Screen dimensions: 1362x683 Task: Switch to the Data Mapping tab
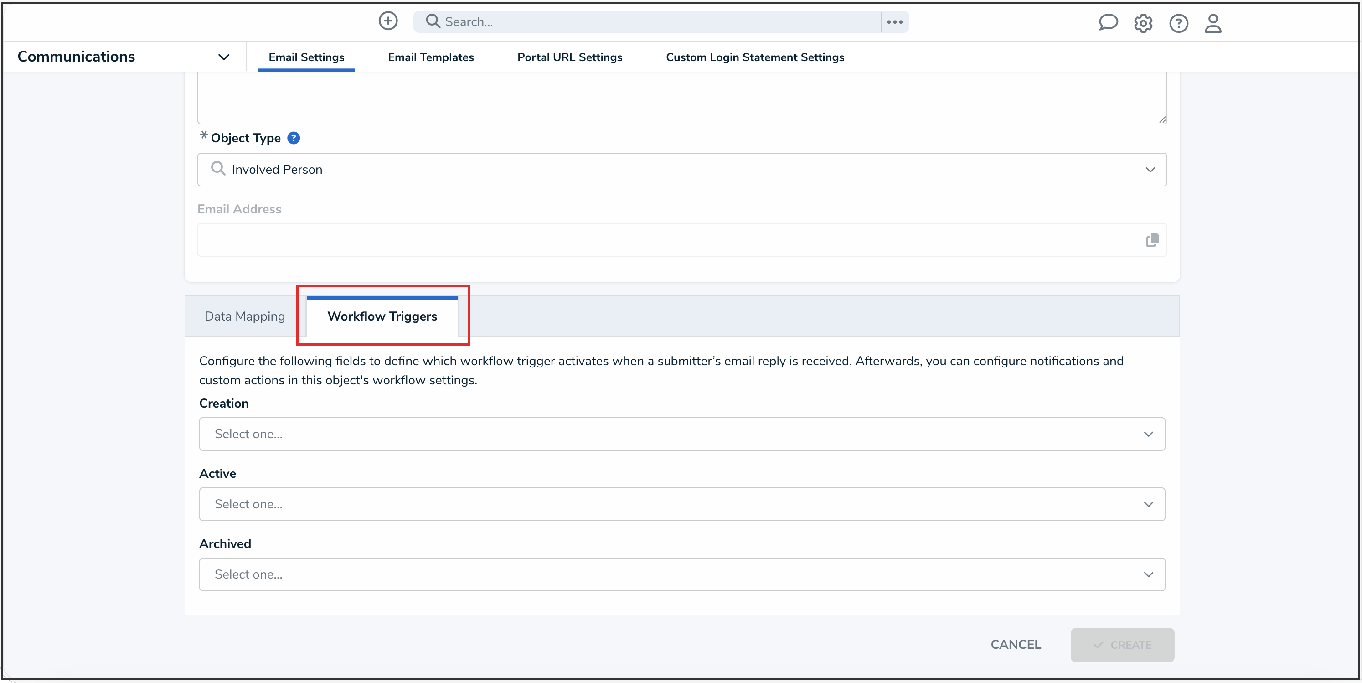tap(245, 316)
